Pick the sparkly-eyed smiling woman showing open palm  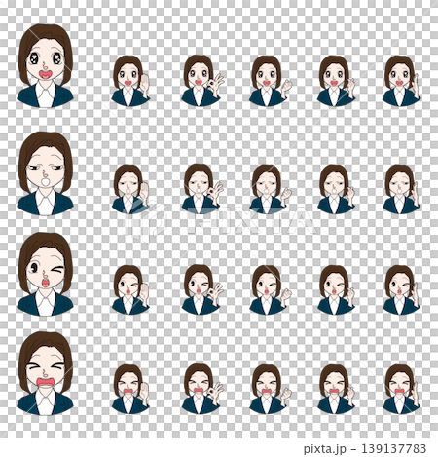[130, 81]
